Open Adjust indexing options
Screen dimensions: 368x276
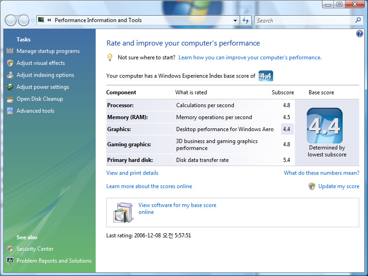45,75
